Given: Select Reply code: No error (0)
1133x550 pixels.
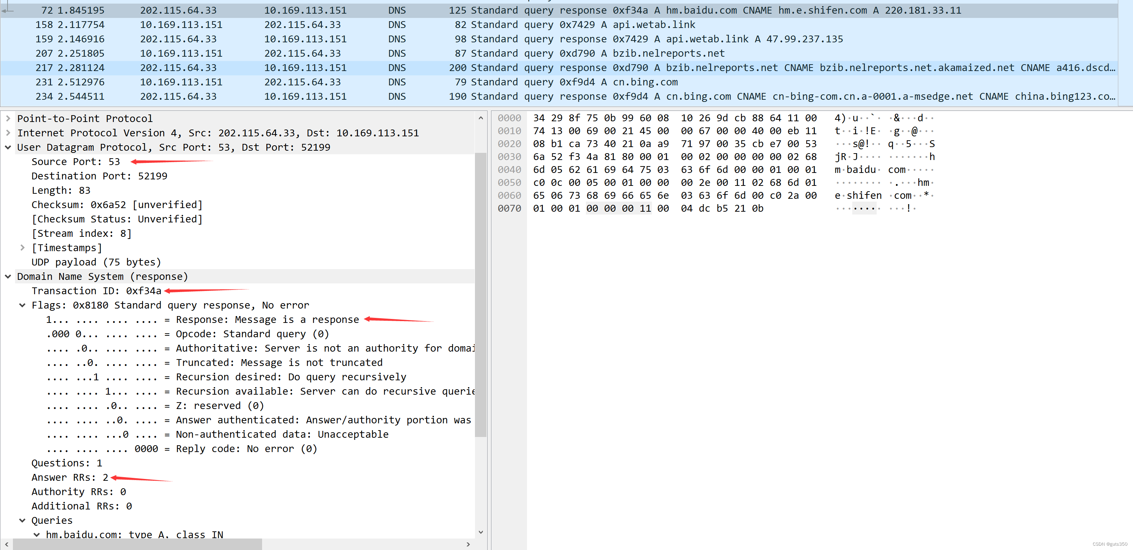Looking at the screenshot, I should (182, 448).
